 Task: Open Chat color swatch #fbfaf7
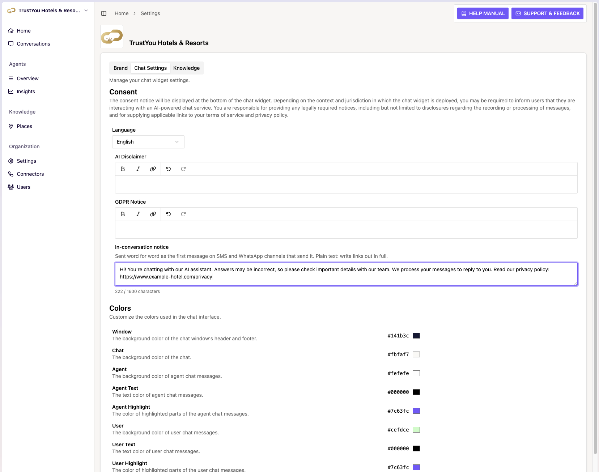click(x=416, y=354)
